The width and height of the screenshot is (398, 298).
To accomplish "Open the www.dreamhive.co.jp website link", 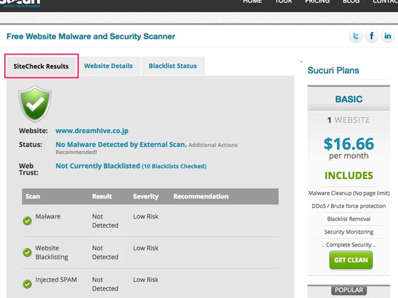I will [91, 131].
